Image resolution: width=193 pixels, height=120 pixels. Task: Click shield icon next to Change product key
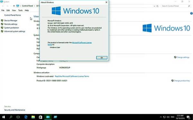pyautogui.click(x=172, y=81)
